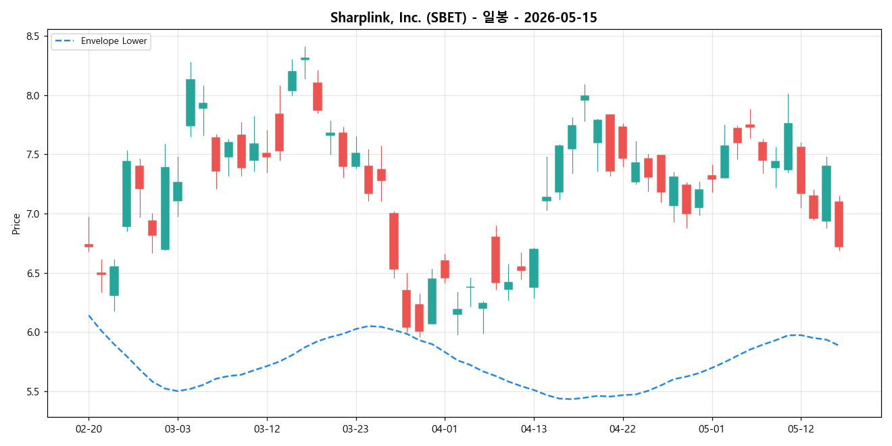The width and height of the screenshot is (892, 446).
Task: Click the 7.0 y-axis tick label
Action: pos(33,214)
